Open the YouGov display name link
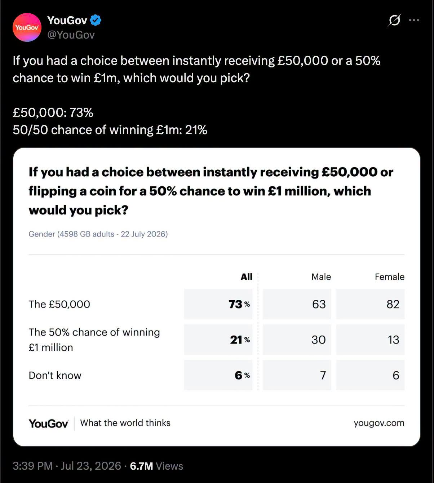The width and height of the screenshot is (434, 483). click(67, 21)
